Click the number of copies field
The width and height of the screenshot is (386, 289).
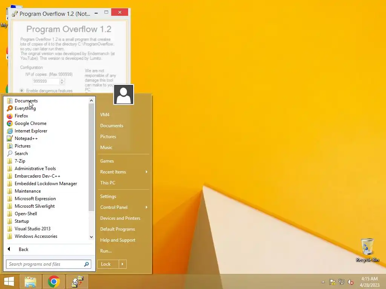coord(46,81)
